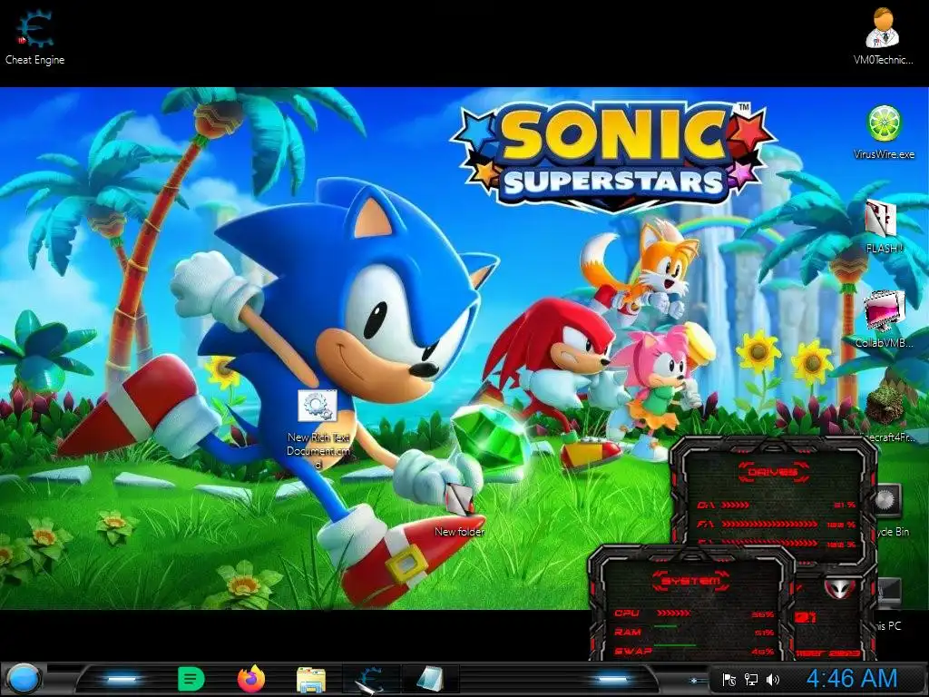Image resolution: width=929 pixels, height=697 pixels.
Task: Open the Action Center flag tray icon
Action: tap(729, 680)
